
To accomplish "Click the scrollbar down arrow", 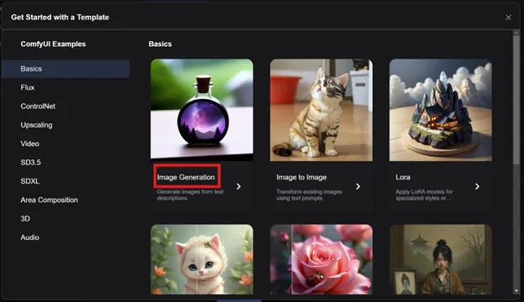I will tap(516, 291).
